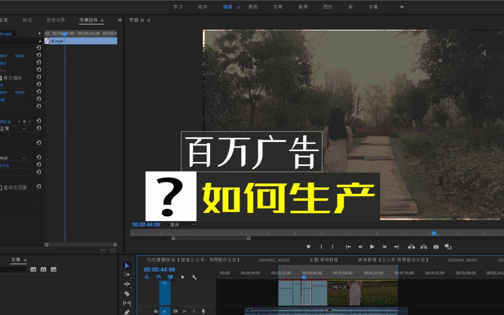Open the 适合 zoom level dropdown
The image size is (504, 315).
pos(182,224)
